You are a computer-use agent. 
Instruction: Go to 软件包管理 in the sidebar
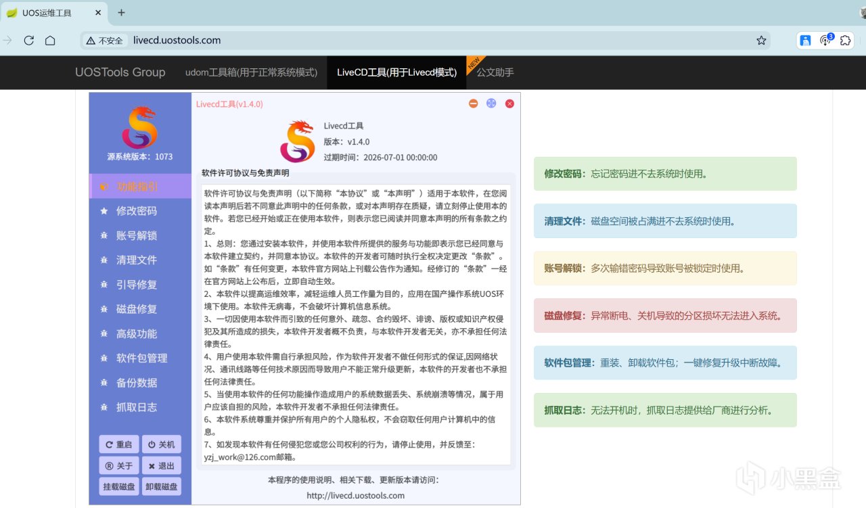pyautogui.click(x=140, y=358)
